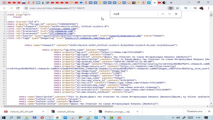Focus the find box containing mp4
The width and height of the screenshot is (213, 120).
tap(134, 14)
